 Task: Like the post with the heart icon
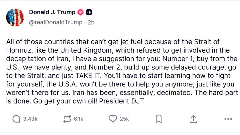113,119
